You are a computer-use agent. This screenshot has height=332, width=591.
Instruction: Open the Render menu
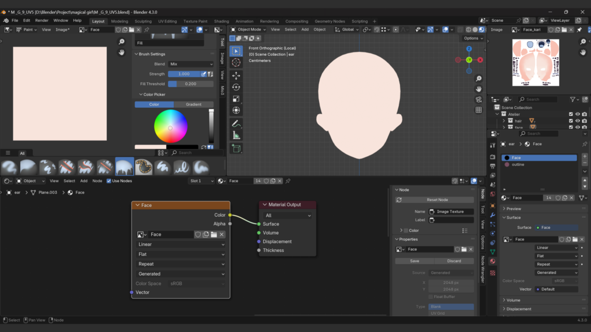click(x=42, y=20)
